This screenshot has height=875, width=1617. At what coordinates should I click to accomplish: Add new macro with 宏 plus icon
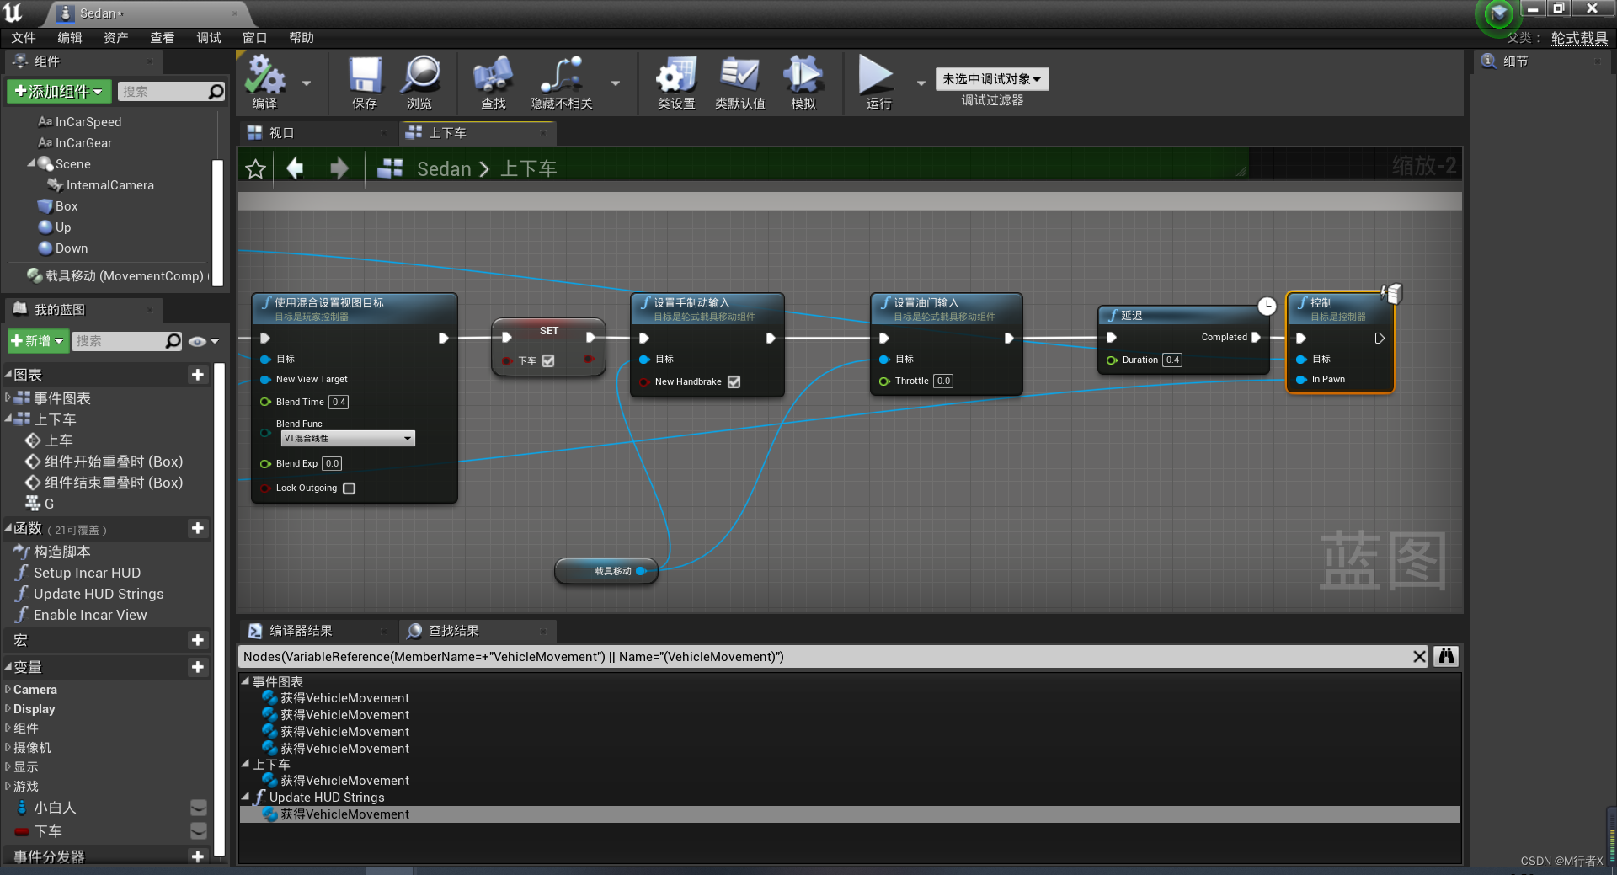pyautogui.click(x=198, y=640)
